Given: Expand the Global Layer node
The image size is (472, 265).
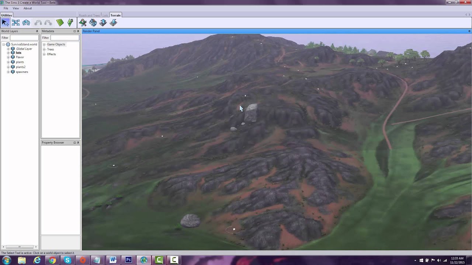Looking at the screenshot, I should (x=8, y=49).
